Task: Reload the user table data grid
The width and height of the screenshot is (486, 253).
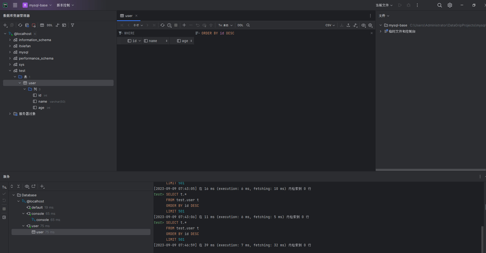Action: (x=163, y=25)
